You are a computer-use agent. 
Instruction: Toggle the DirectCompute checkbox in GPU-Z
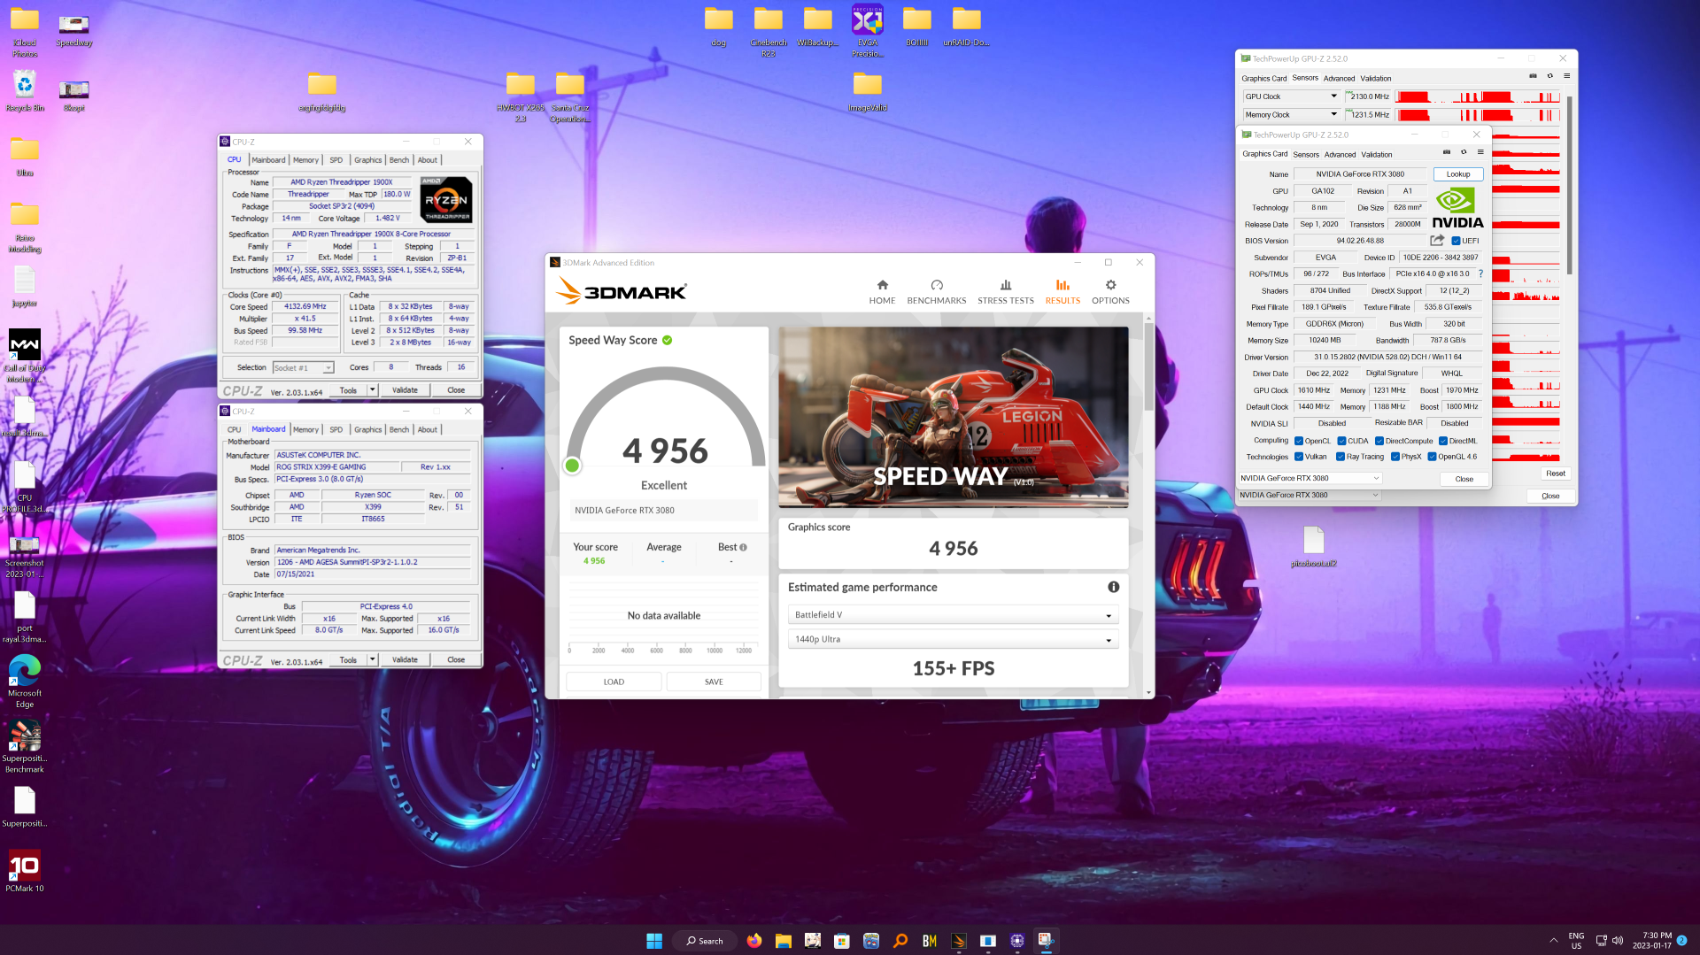tap(1379, 441)
